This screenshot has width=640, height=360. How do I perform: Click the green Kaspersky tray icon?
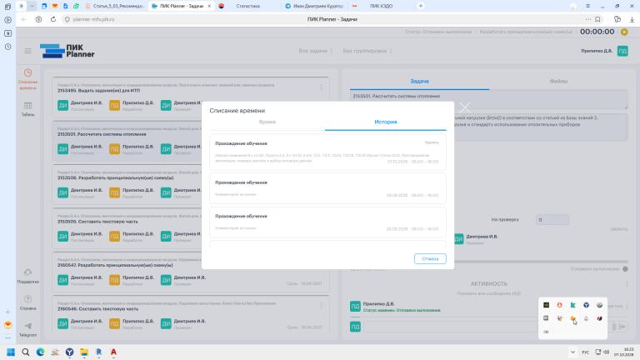(572, 305)
